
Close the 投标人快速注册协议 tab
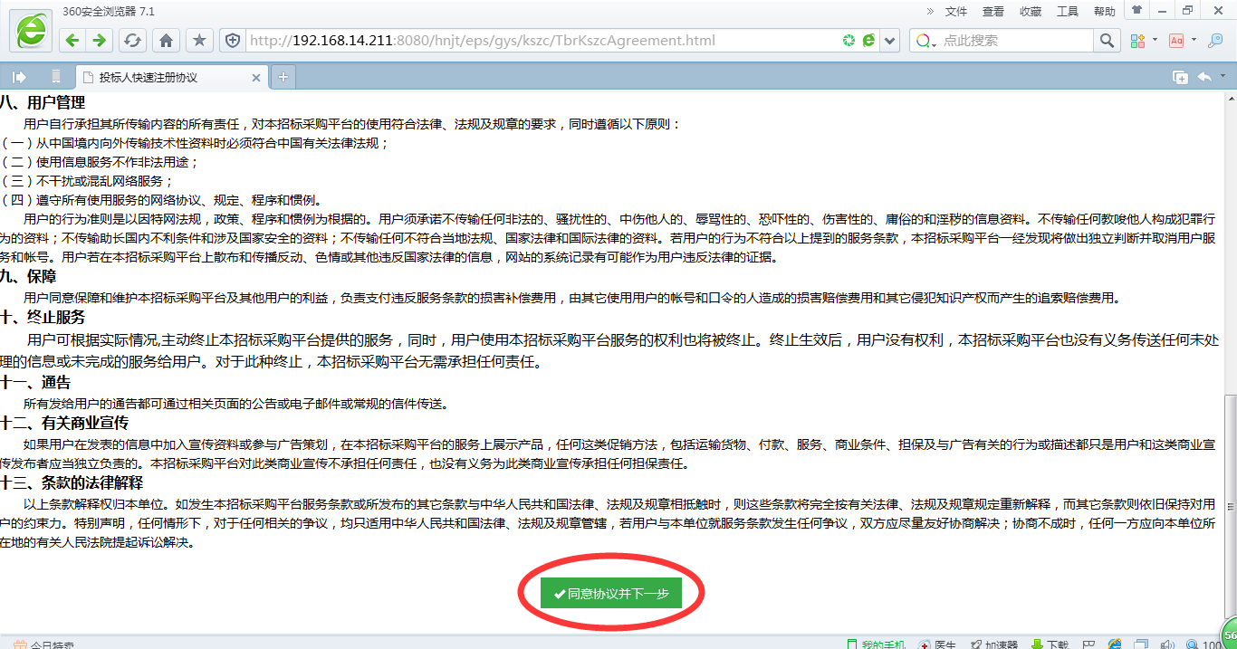coord(256,78)
